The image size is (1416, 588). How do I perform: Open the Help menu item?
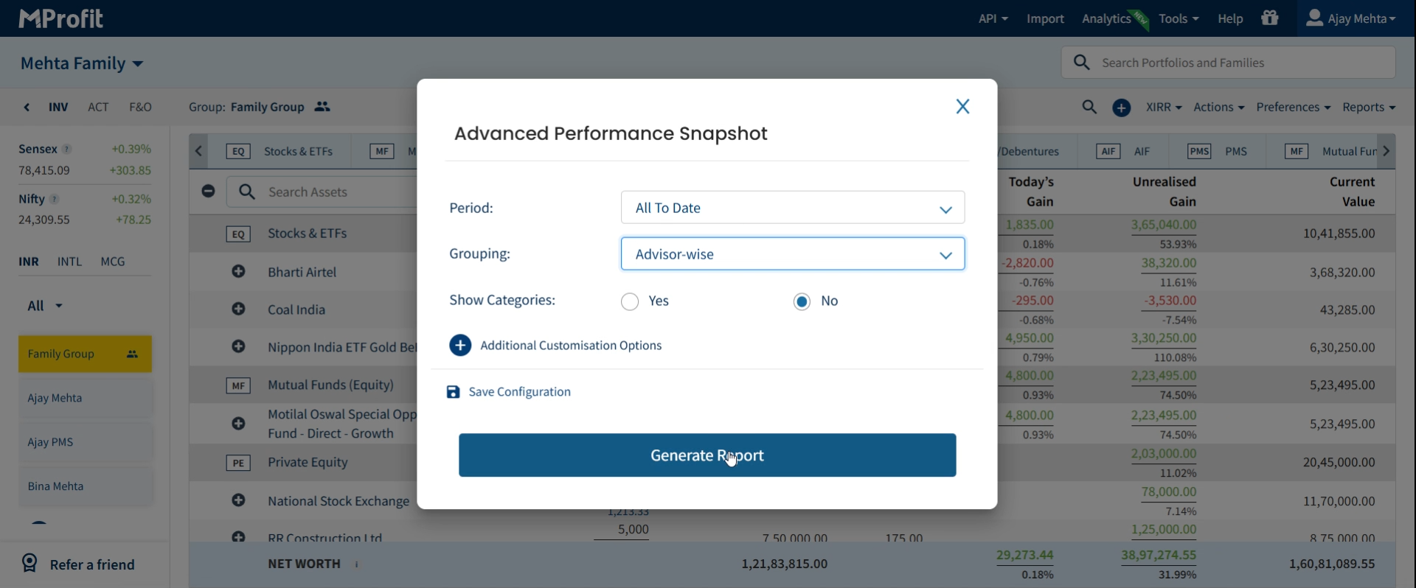pos(1230,18)
